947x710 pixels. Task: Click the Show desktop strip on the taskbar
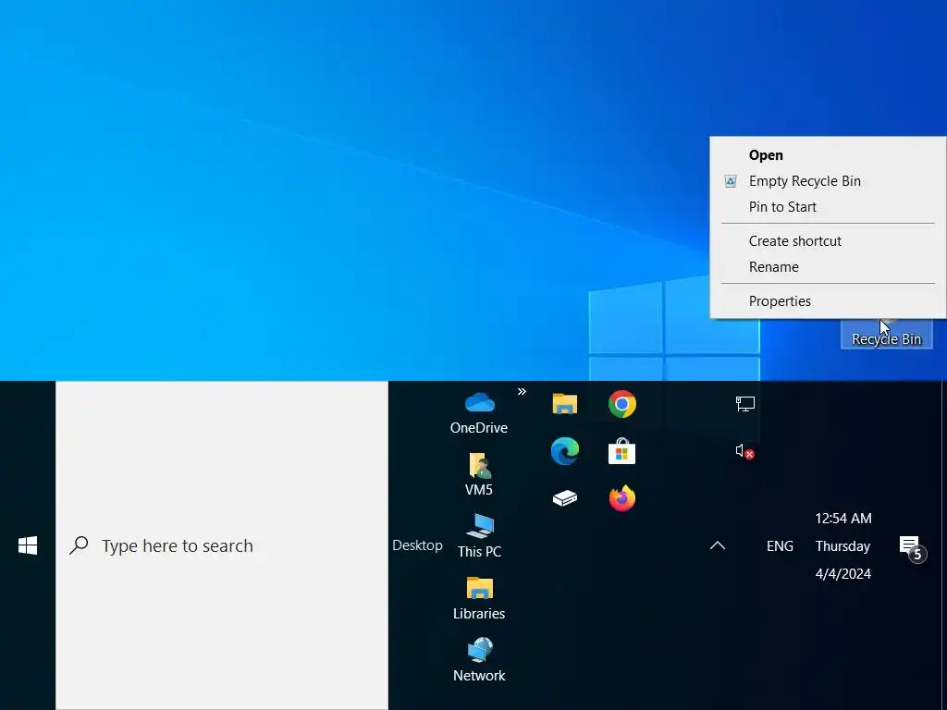pos(943,545)
